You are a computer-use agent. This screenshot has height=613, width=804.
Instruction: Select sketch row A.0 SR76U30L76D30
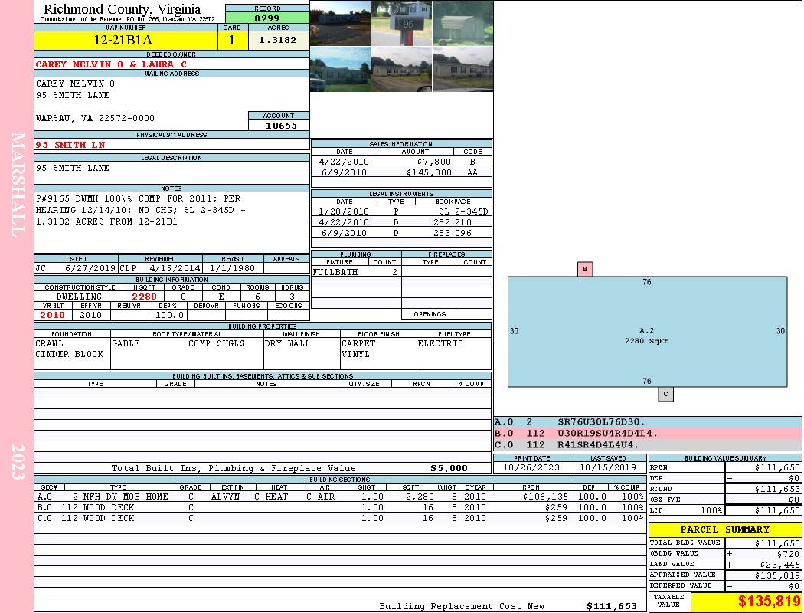[x=647, y=422]
